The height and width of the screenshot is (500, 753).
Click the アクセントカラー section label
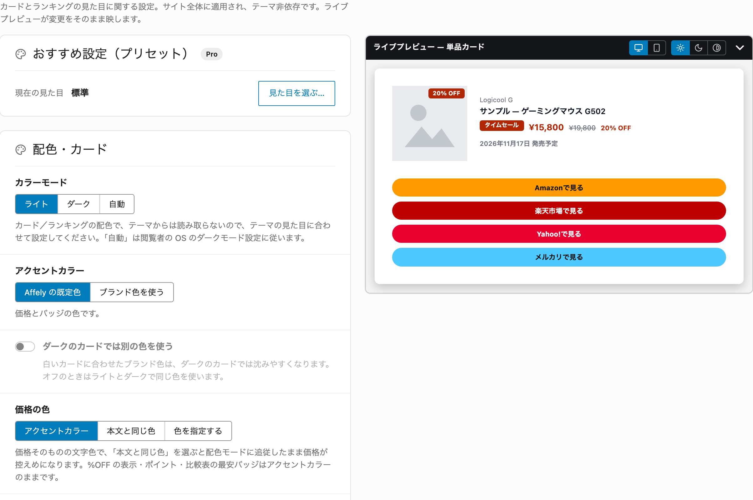[50, 270]
